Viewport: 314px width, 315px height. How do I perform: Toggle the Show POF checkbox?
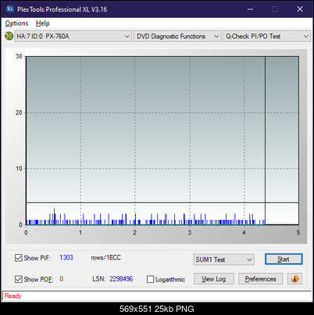coord(18,279)
